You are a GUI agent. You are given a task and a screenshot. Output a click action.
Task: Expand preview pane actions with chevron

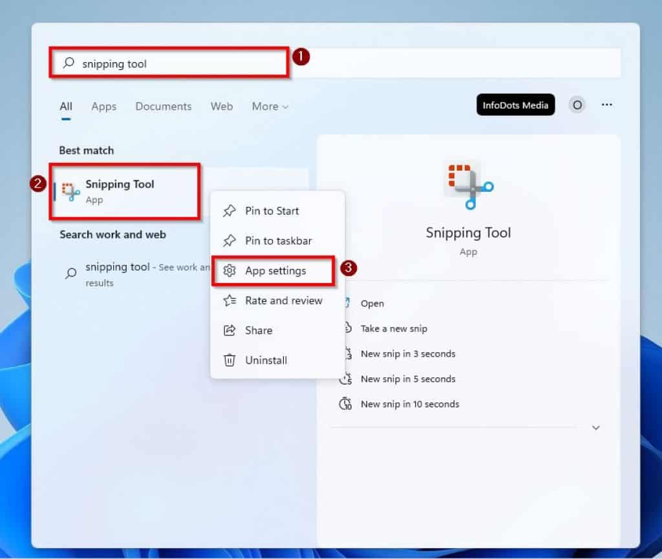595,428
